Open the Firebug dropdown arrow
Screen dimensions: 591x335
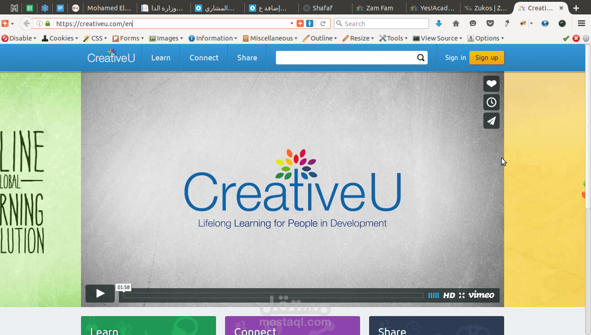pos(531,23)
